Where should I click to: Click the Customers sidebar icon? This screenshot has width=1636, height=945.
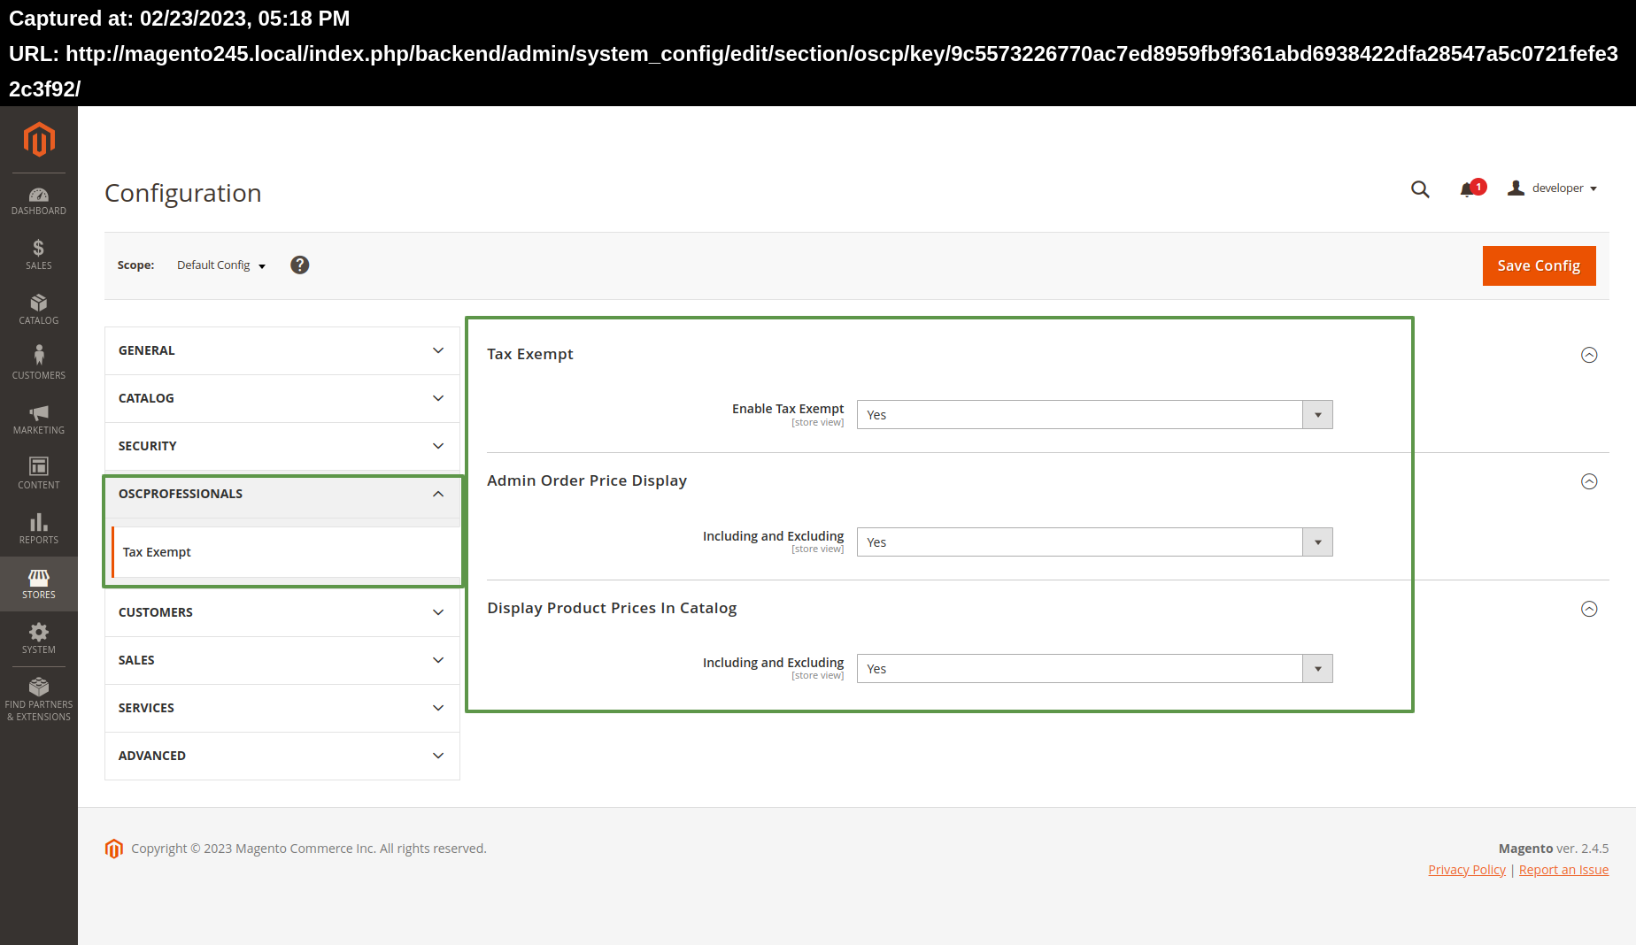click(39, 363)
